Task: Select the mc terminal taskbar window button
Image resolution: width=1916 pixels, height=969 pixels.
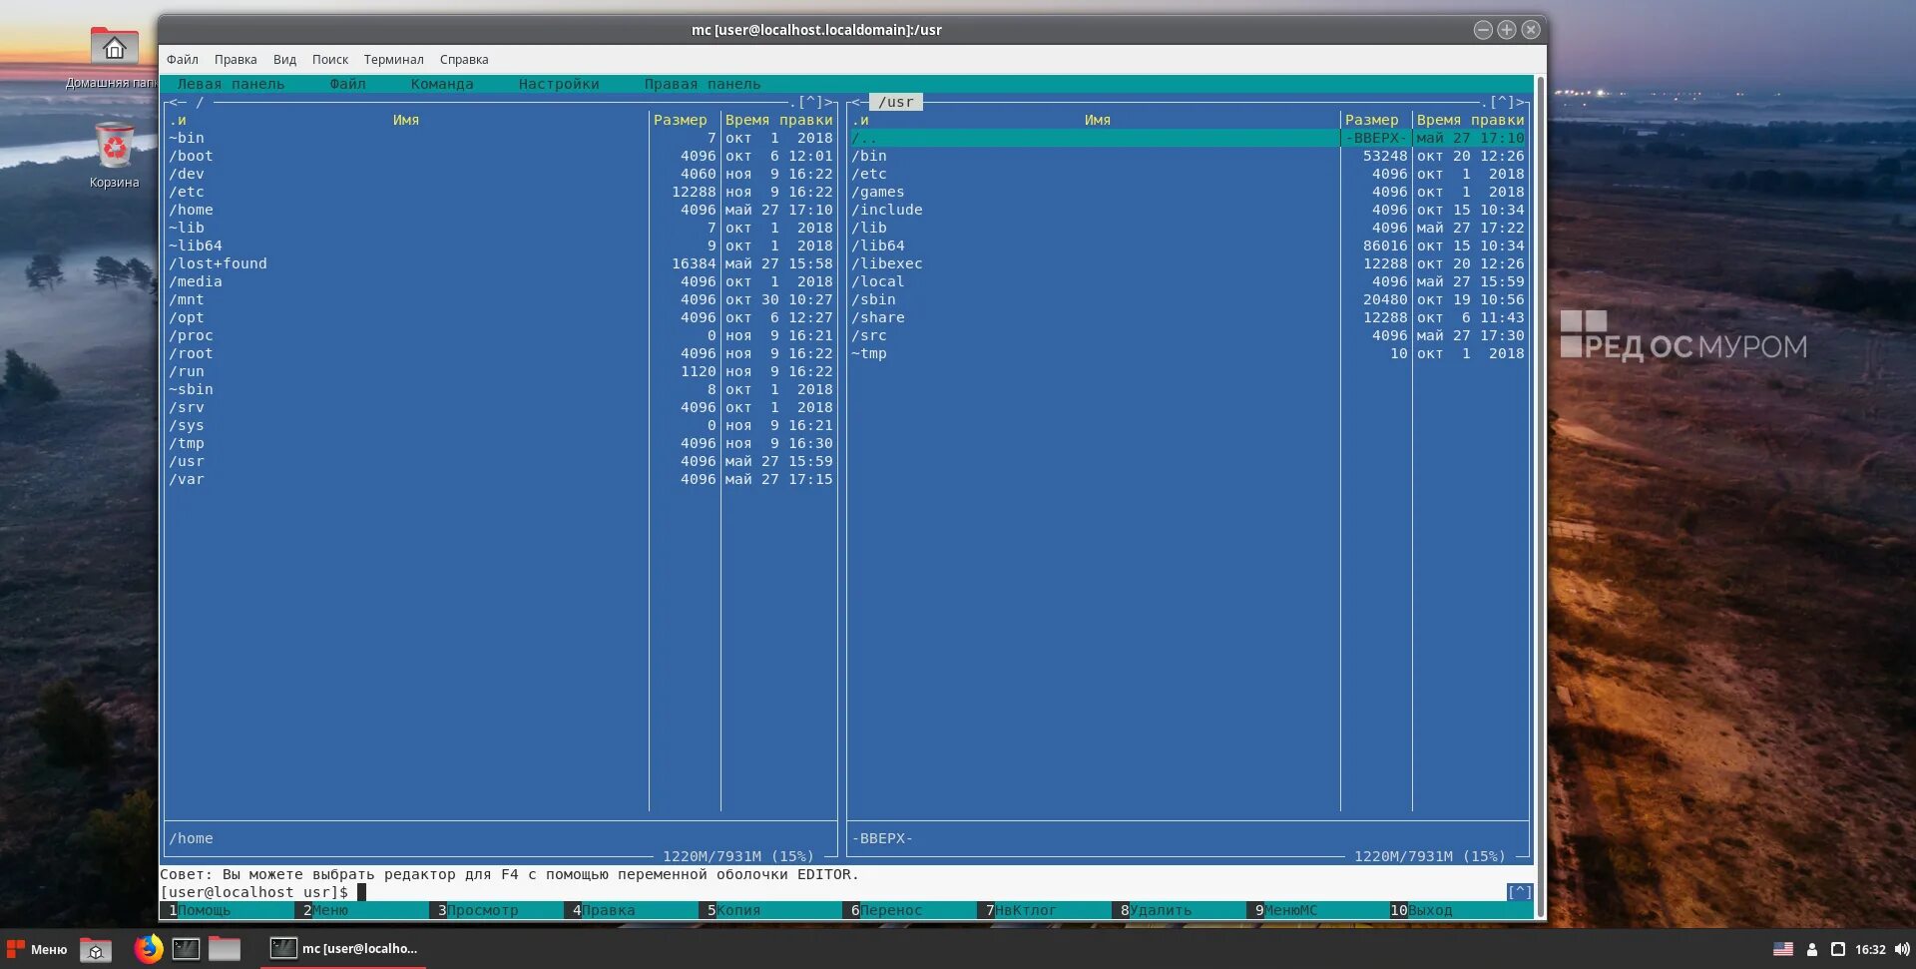Action: (x=344, y=949)
